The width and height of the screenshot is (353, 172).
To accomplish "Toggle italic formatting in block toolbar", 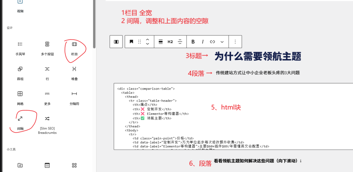I will [203, 42].
